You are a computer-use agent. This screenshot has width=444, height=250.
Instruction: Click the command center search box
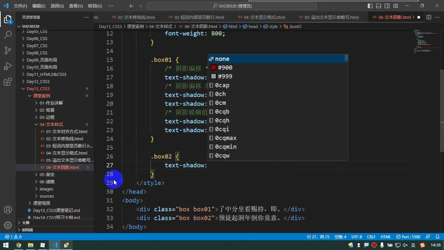click(232, 6)
